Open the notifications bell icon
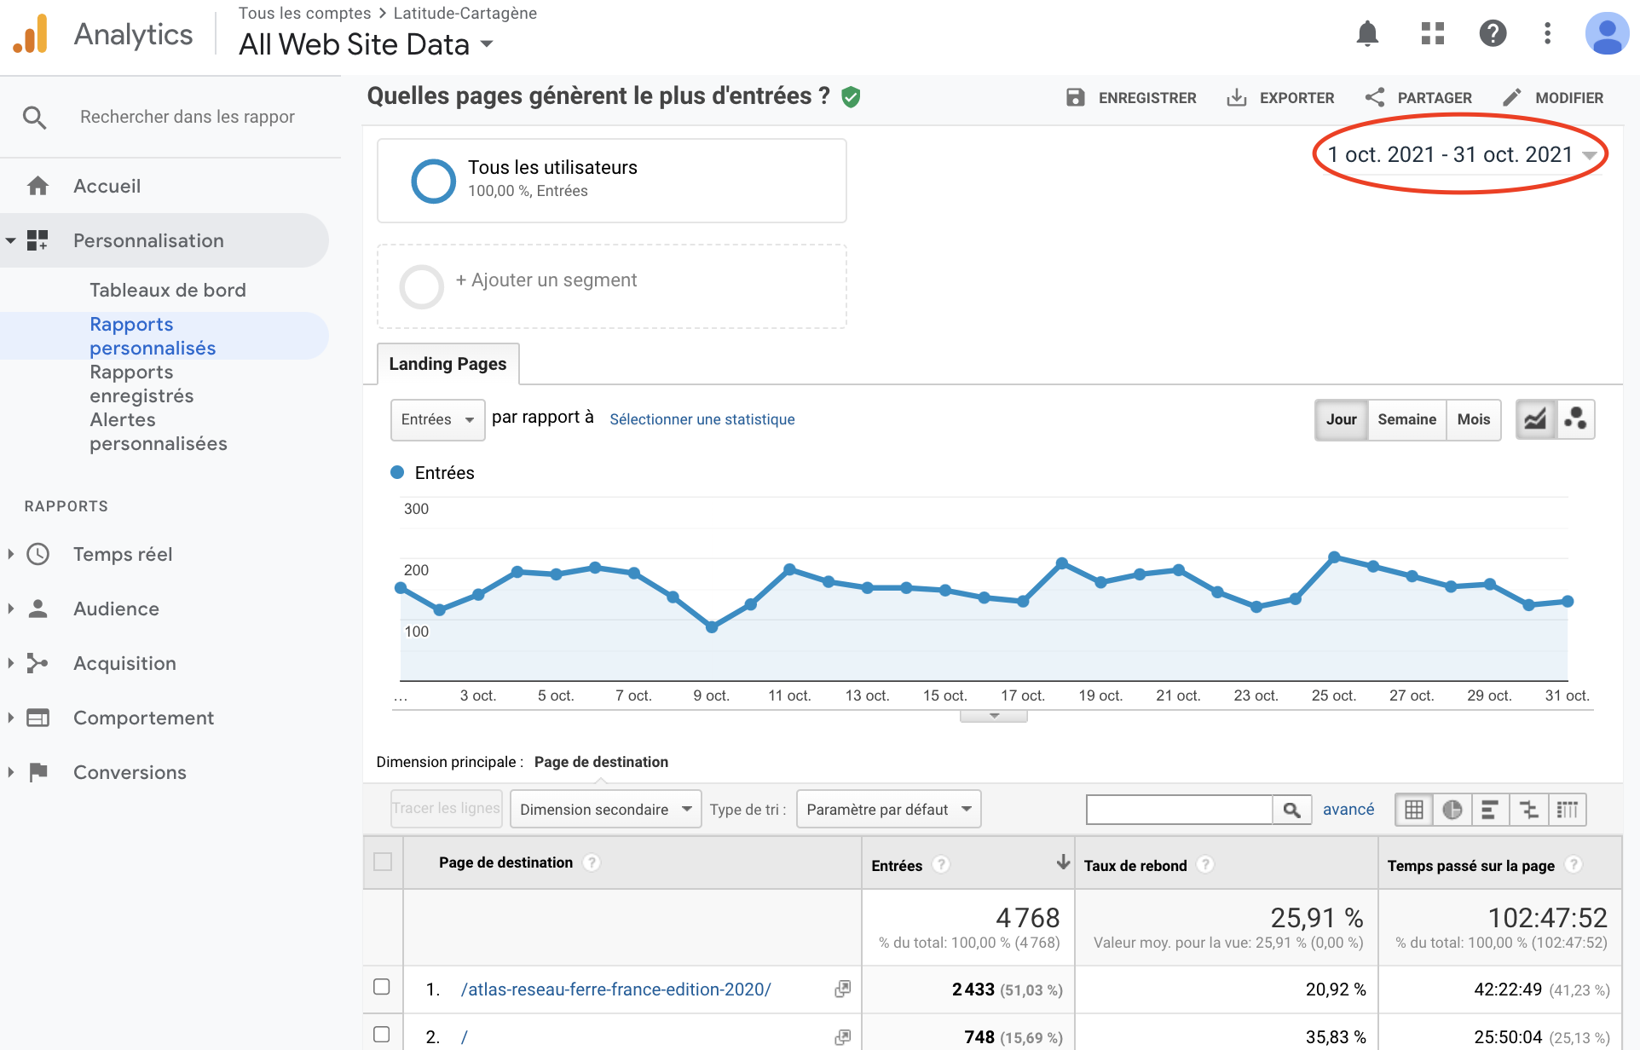 [x=1367, y=34]
